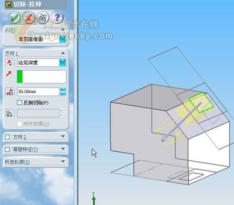Viewport: 234px width, 205px height.
Task: Collapse the 方向 1 section
Action: [x=63, y=53]
